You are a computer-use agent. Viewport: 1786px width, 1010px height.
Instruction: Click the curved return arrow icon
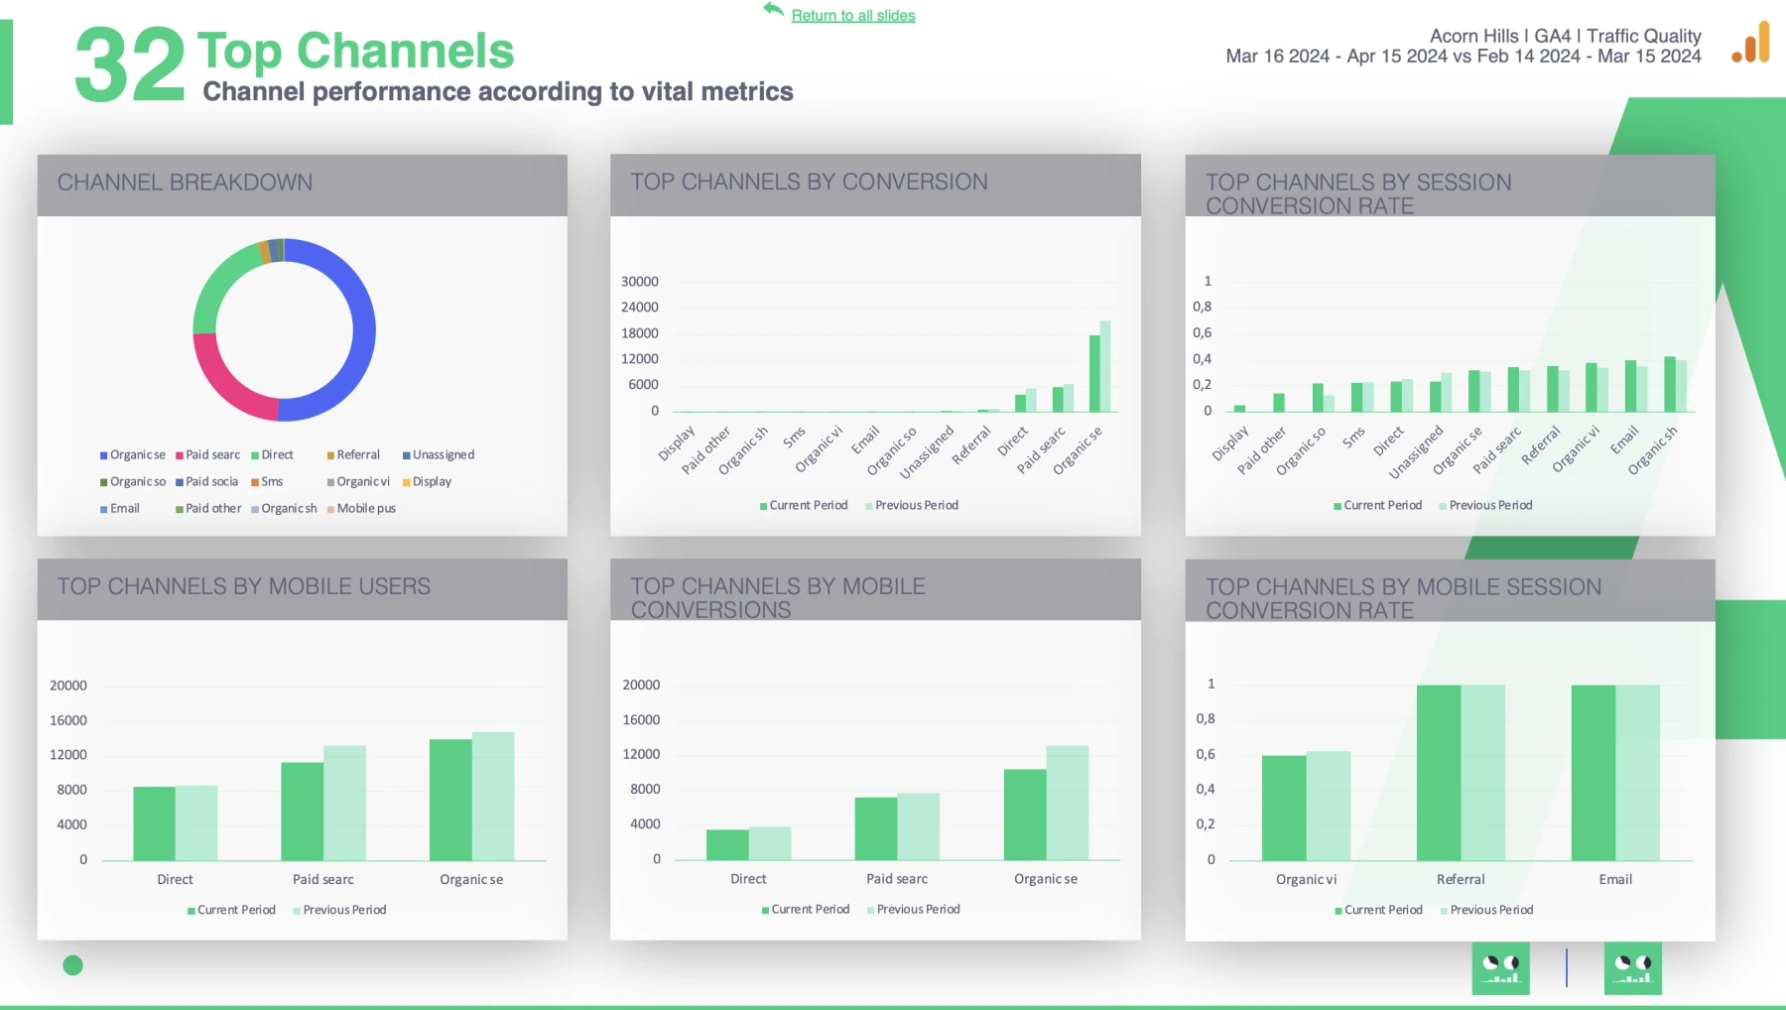pos(774,10)
